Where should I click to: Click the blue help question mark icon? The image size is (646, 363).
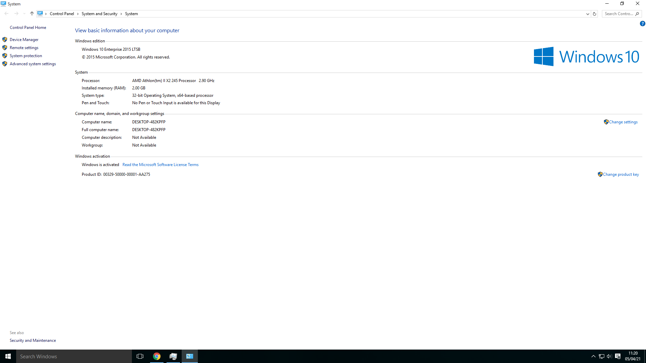point(642,24)
